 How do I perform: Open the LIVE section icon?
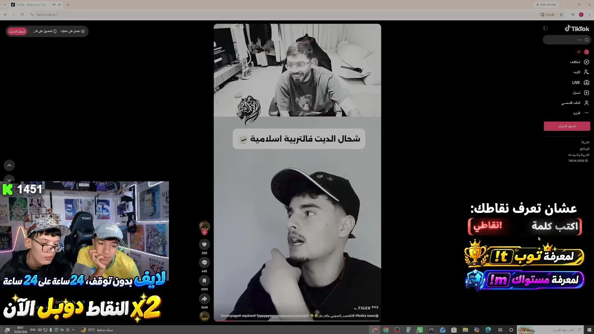click(586, 83)
